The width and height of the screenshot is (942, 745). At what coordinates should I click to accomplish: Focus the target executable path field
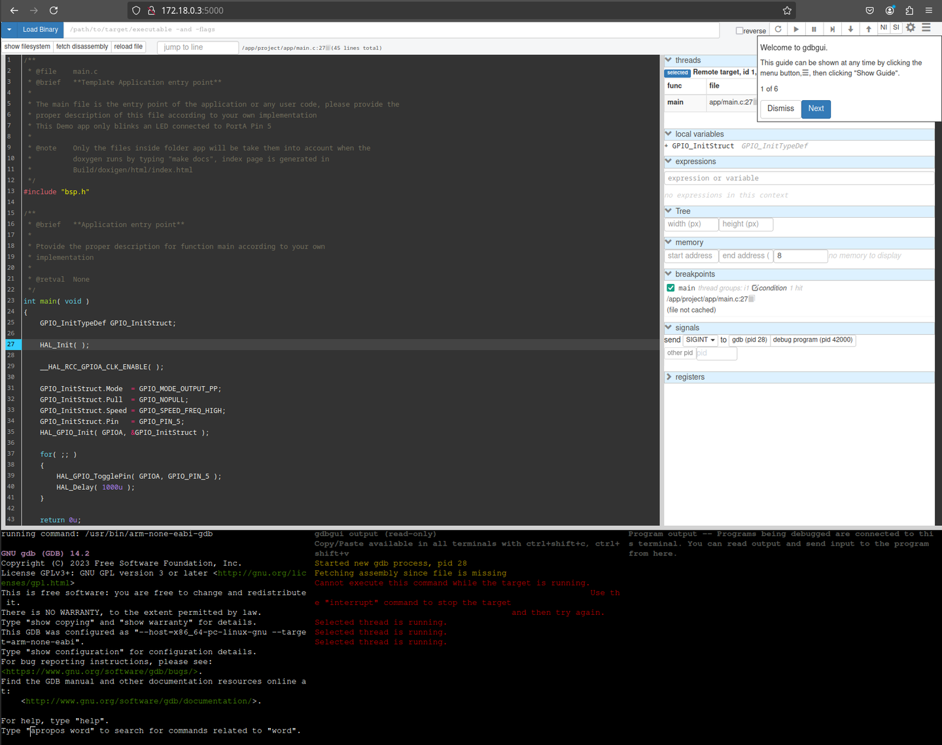pyautogui.click(x=392, y=29)
